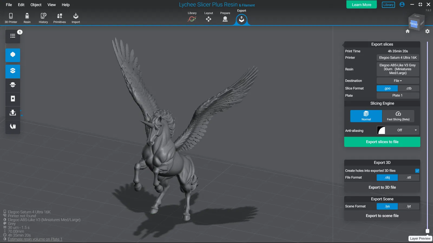This screenshot has width=433, height=243.
Task: Open the Anti-aliasing Off dropdown
Action: coord(402,130)
